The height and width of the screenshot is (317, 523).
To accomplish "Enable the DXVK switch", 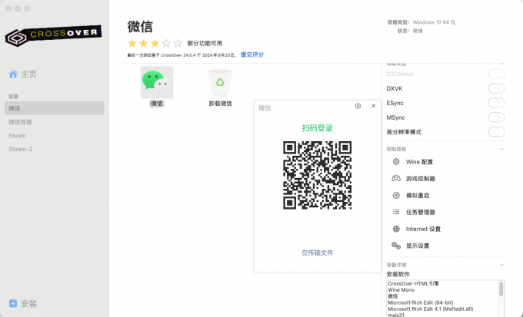I will (x=496, y=88).
